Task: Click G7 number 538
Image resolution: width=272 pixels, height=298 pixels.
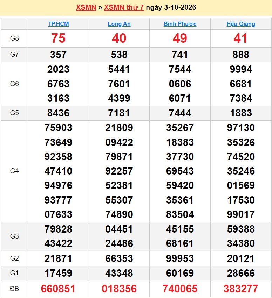Action: (119, 55)
